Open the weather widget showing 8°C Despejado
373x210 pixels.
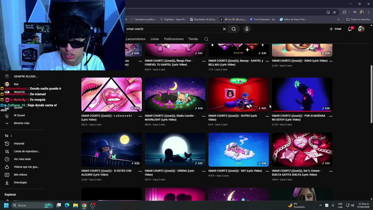tap(297, 205)
